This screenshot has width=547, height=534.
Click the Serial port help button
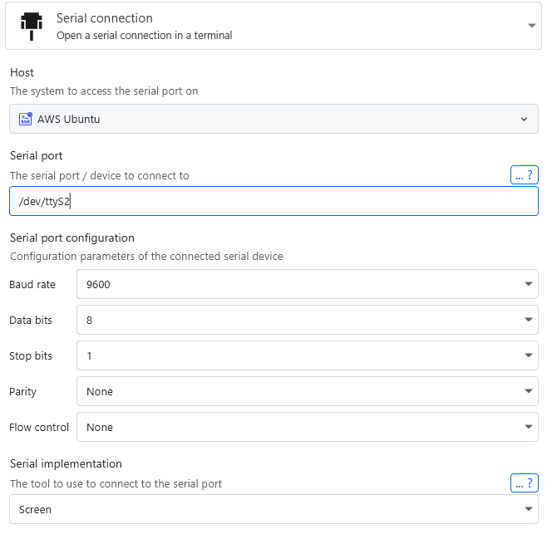524,175
